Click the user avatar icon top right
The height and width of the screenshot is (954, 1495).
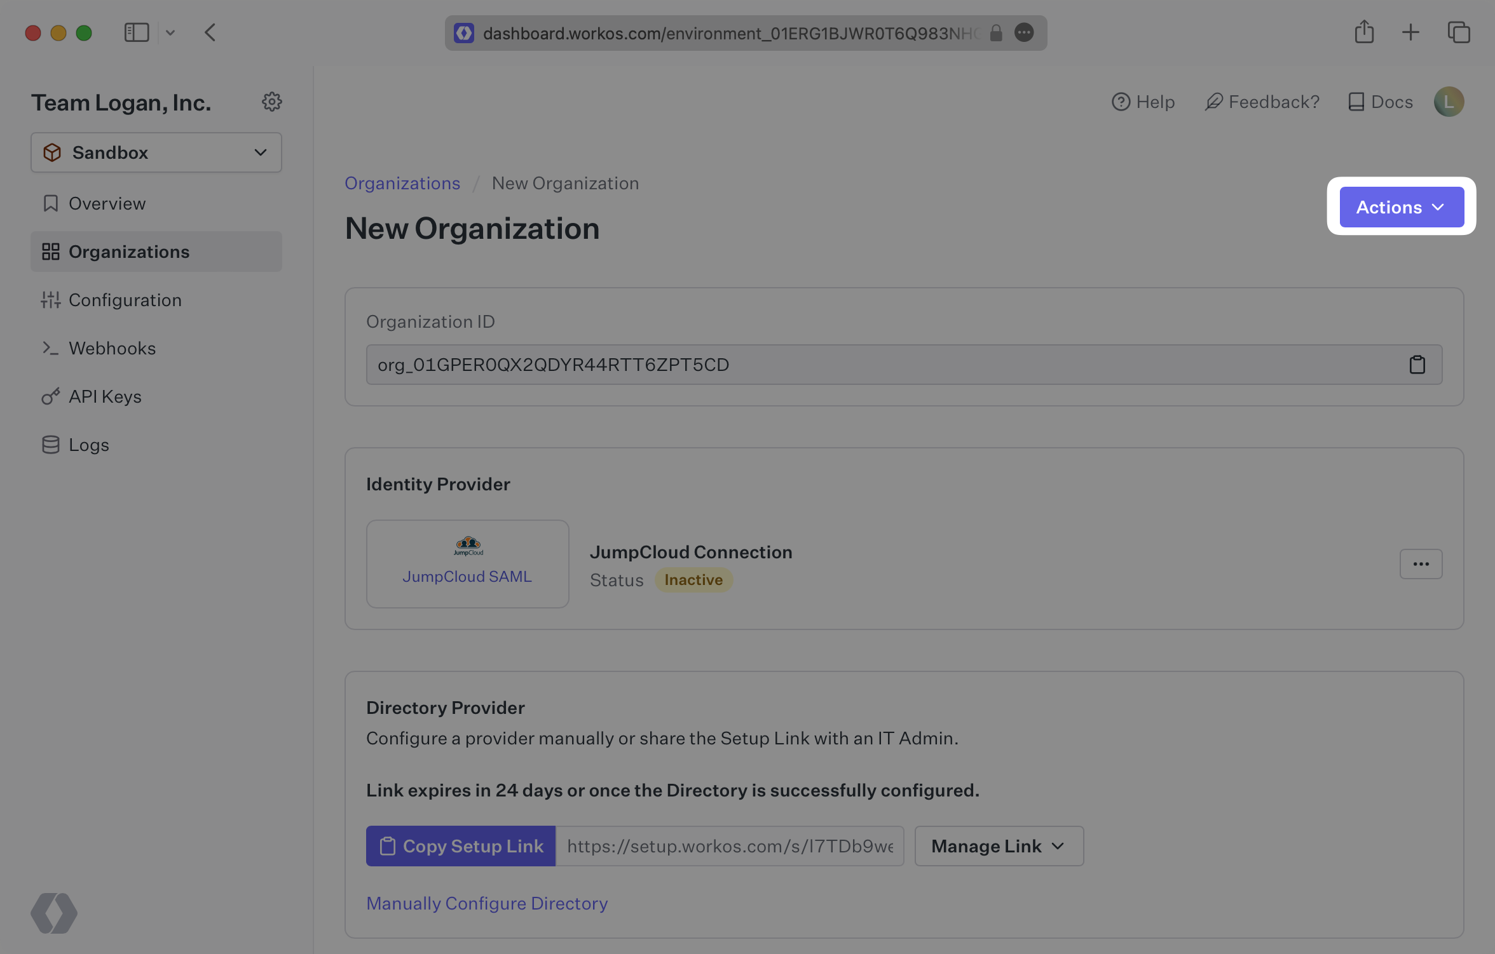tap(1449, 101)
